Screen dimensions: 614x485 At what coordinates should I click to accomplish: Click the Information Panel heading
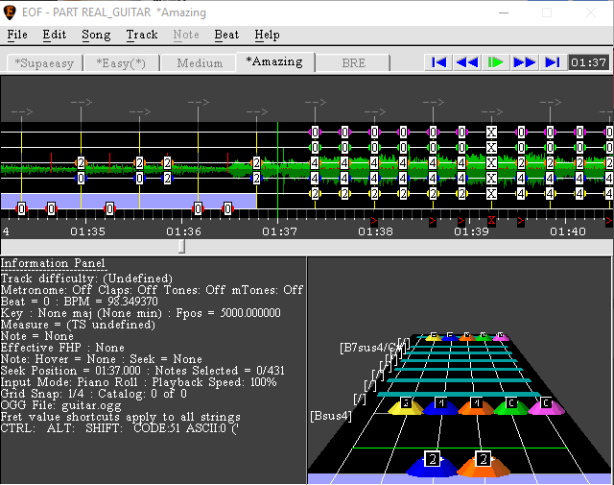[x=53, y=263]
